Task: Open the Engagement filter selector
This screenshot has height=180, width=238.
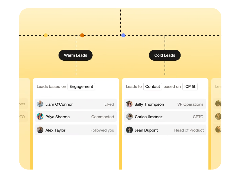Action: click(x=81, y=86)
